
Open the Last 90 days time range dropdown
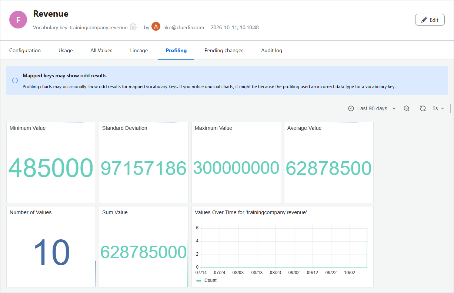372,108
